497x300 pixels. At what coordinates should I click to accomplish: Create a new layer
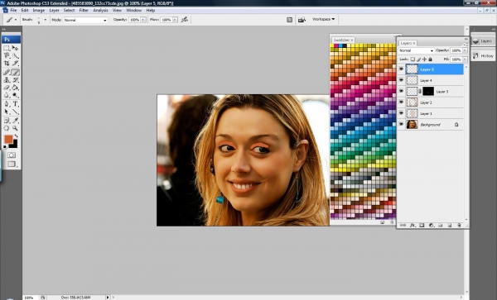point(450,225)
